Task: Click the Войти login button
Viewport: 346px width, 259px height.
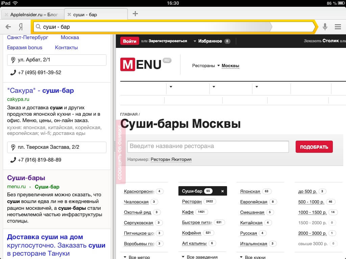Action: click(x=129, y=41)
